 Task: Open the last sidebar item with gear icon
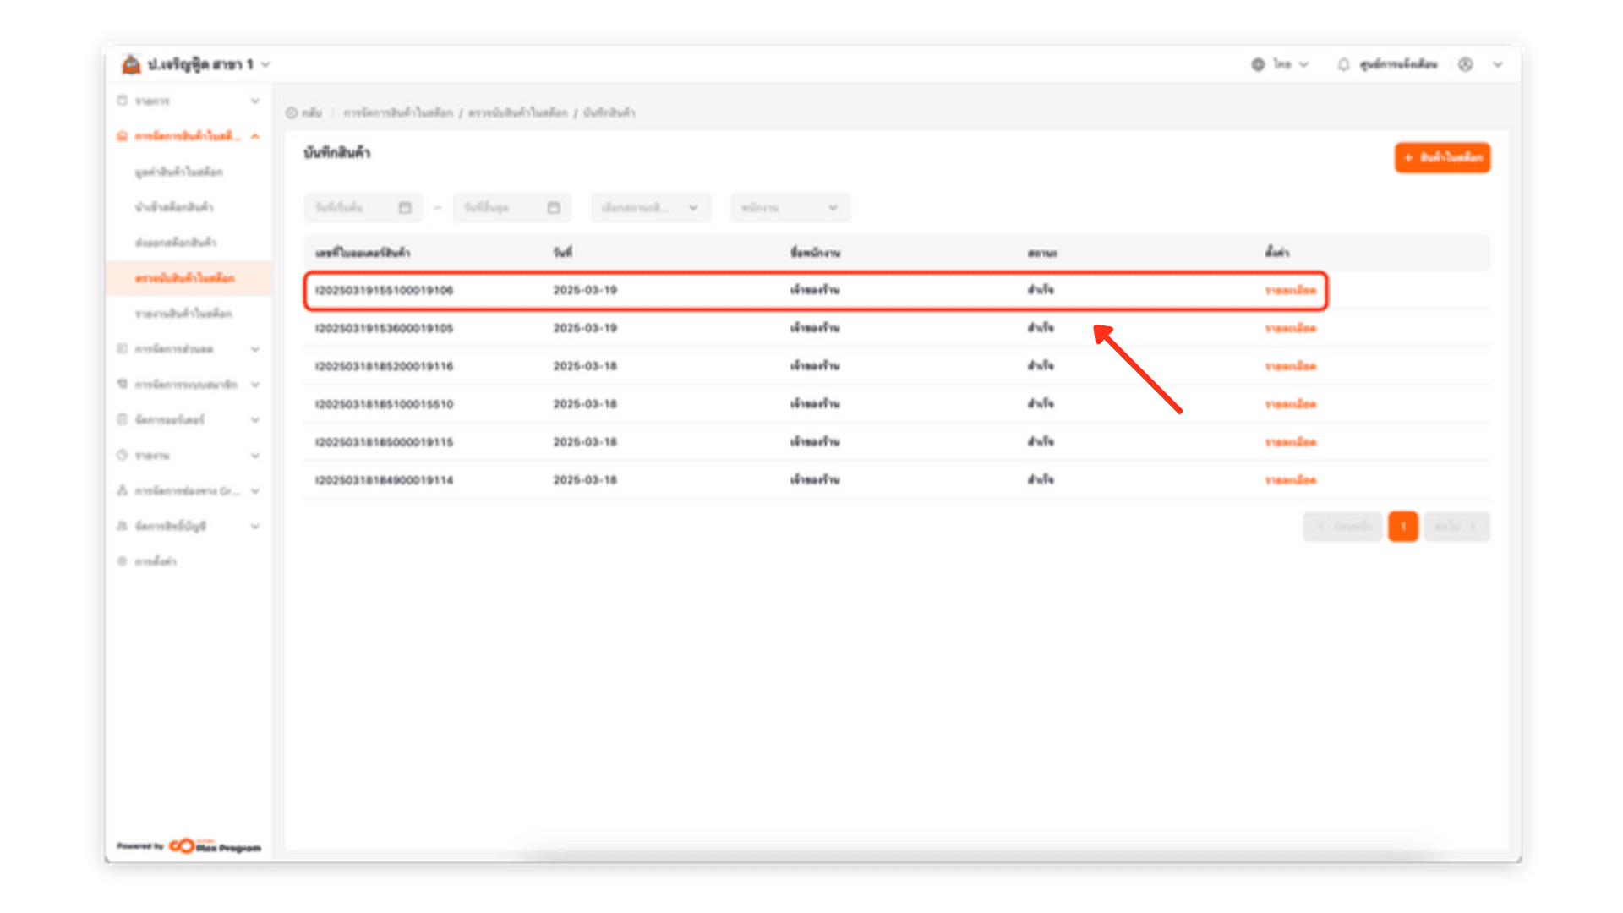click(x=156, y=561)
